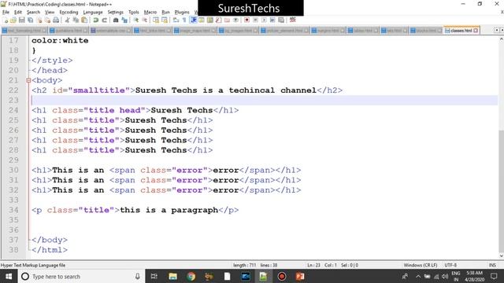Toggle file monitoring eye icon
Image resolution: width=504 pixels, height=283 pixels.
[235, 20]
